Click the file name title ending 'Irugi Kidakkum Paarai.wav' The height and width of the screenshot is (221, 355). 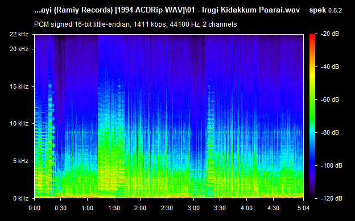[x=167, y=10]
